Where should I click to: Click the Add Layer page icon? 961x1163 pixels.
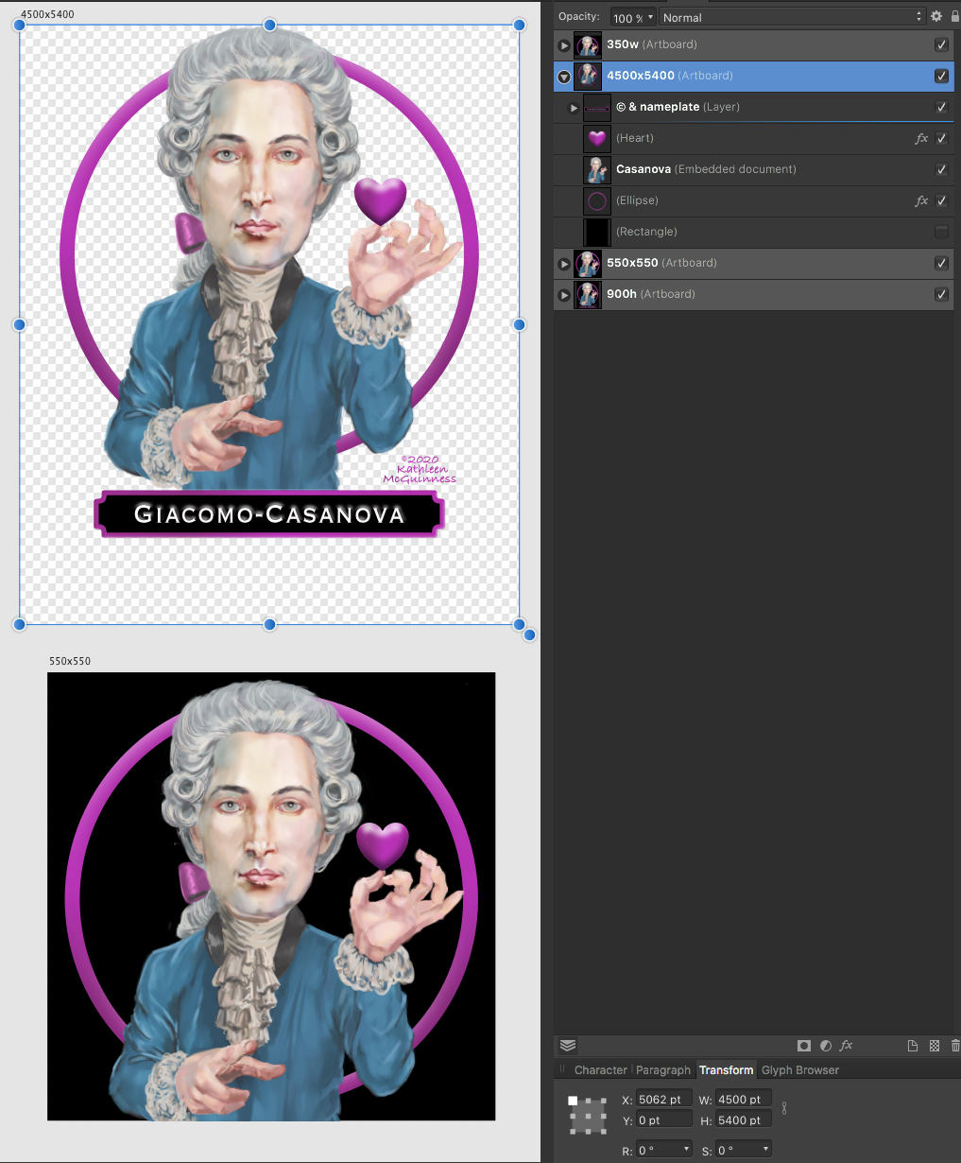click(x=913, y=1046)
